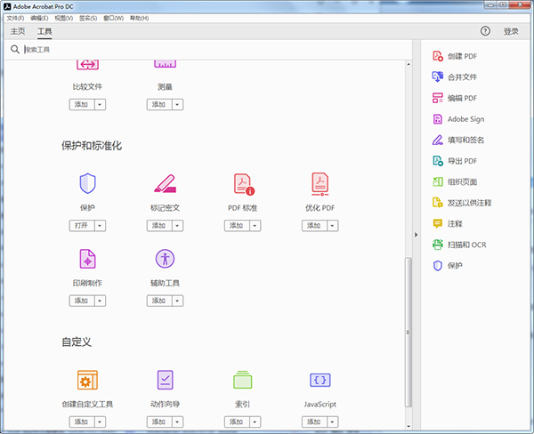
Task: Open 扫描和 OCR in the right panel
Action: coord(459,245)
